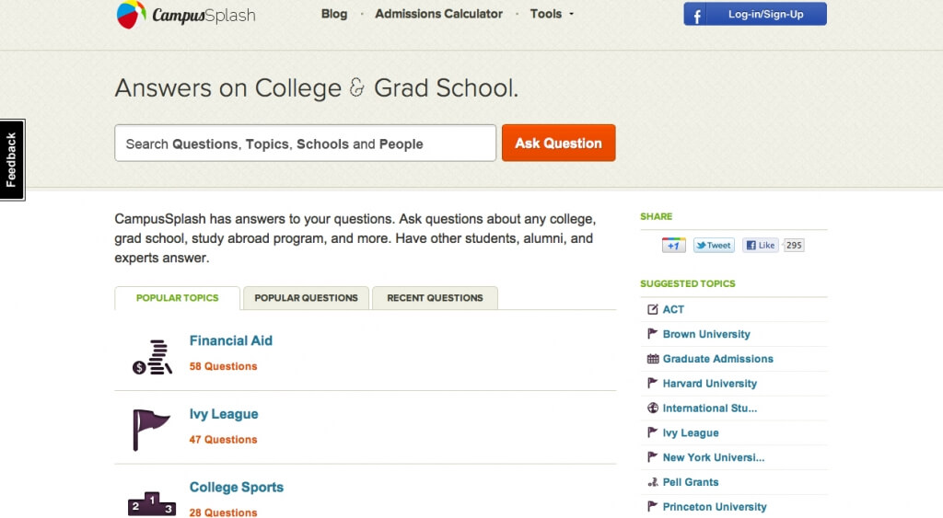
Task: Click the calendar icon beside Graduate Admissions
Action: tap(653, 359)
